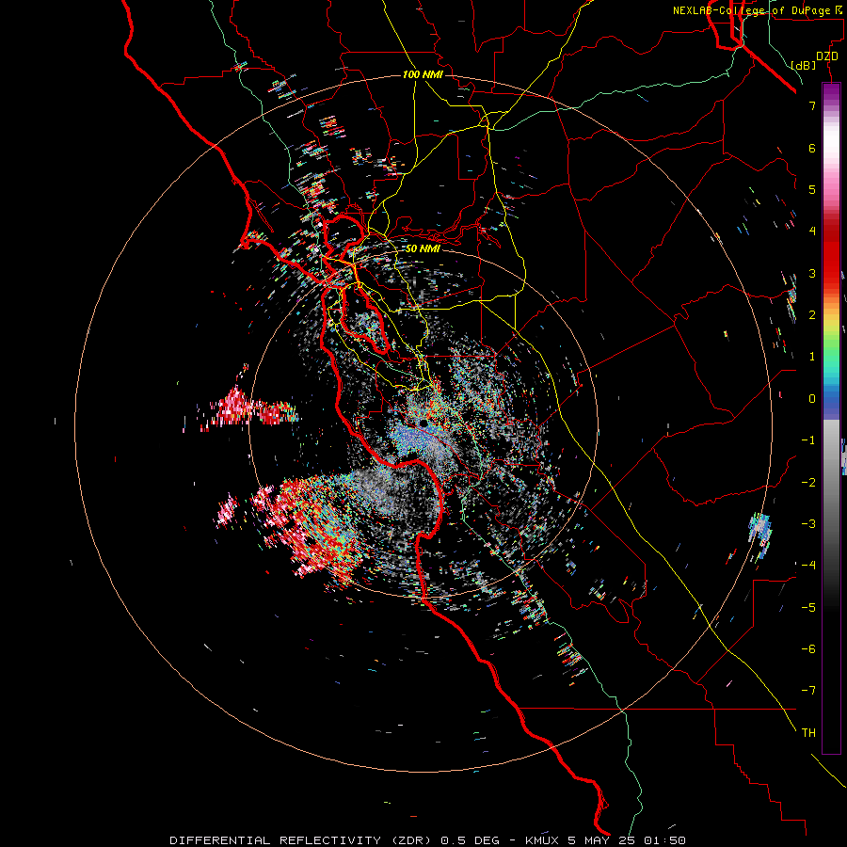The width and height of the screenshot is (847, 847).
Task: Click the black radar site dot at center
Action: coord(424,423)
